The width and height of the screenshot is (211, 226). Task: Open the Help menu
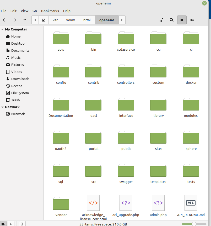click(x=67, y=11)
